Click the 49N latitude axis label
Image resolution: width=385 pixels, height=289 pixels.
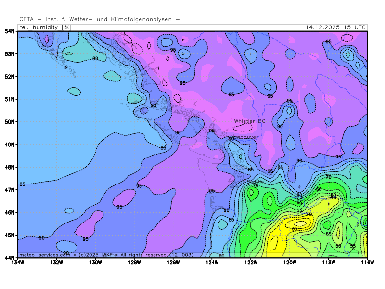(9, 144)
